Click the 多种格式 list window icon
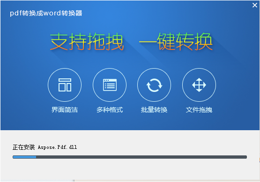 point(110,85)
